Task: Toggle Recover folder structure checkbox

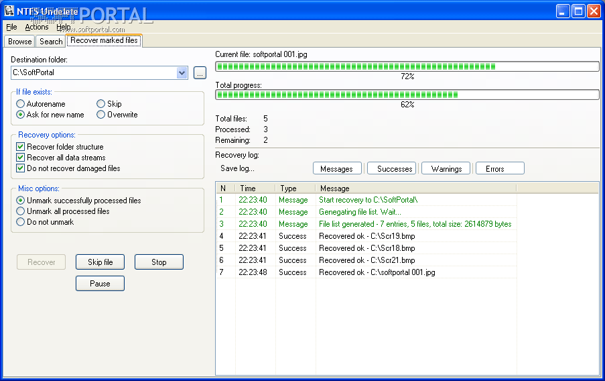Action: coord(60,147)
